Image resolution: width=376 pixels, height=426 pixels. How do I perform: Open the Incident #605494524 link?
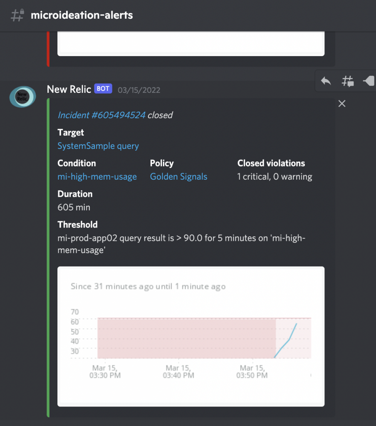tap(101, 115)
